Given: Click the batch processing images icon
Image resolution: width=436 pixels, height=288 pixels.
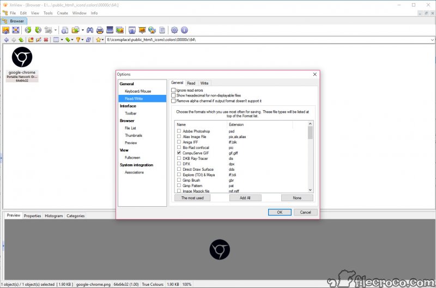Looking at the screenshot, I should [120, 30].
